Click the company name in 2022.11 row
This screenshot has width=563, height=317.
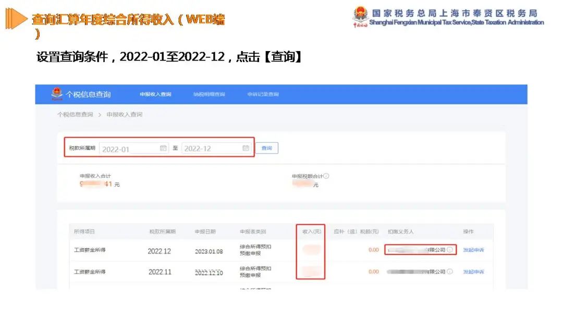point(417,272)
